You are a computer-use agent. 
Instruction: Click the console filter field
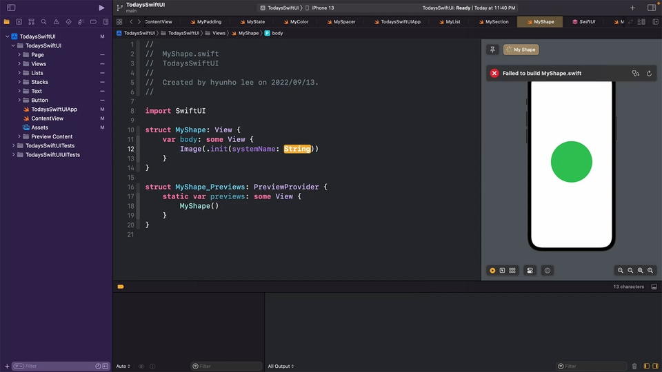(592, 366)
